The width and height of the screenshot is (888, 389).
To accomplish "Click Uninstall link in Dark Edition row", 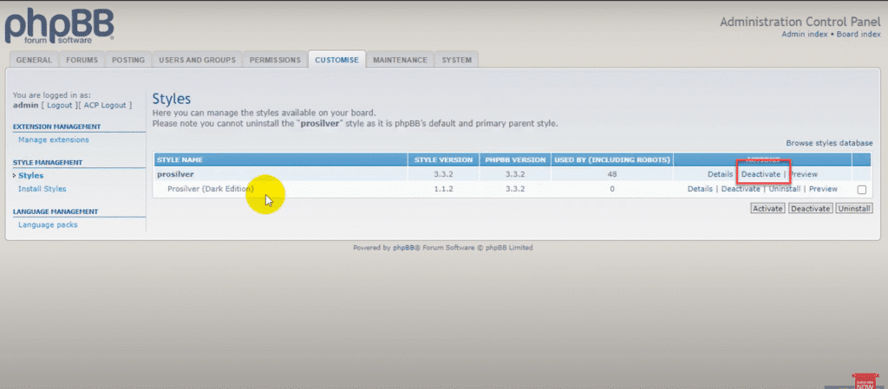I will [x=783, y=189].
